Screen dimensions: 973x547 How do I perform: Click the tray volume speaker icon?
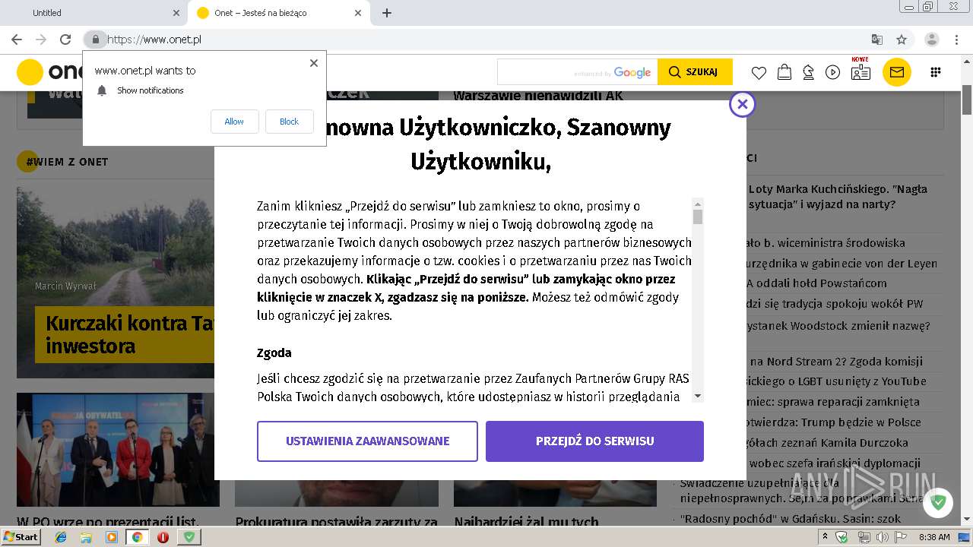click(x=882, y=537)
